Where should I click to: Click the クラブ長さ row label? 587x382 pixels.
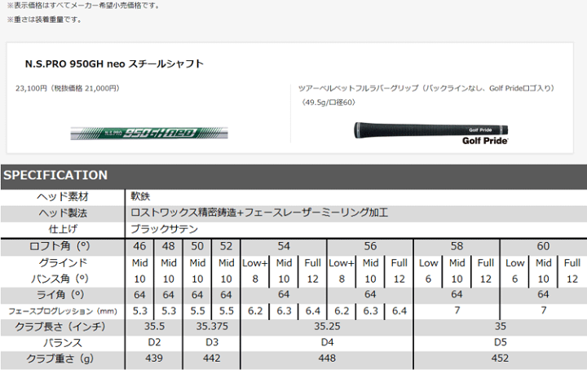point(60,327)
